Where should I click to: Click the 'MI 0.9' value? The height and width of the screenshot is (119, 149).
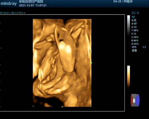click(14, 13)
